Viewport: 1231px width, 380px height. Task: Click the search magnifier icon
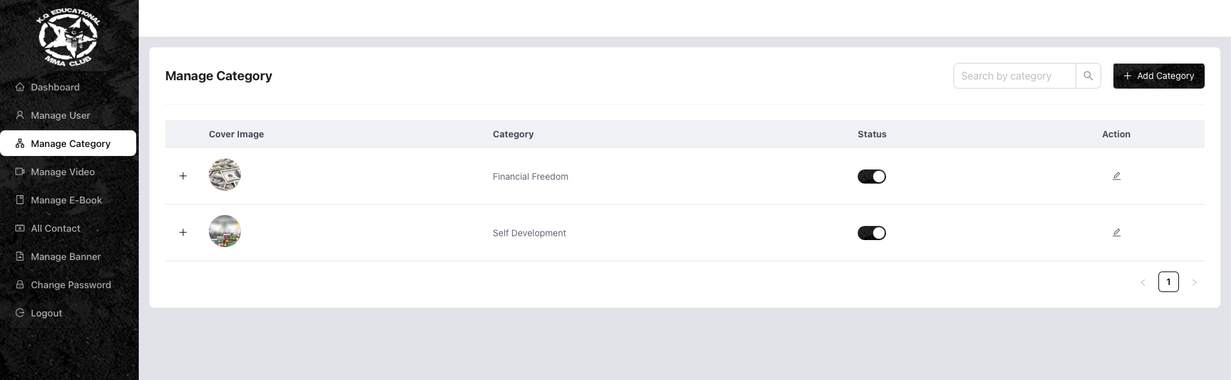1088,76
